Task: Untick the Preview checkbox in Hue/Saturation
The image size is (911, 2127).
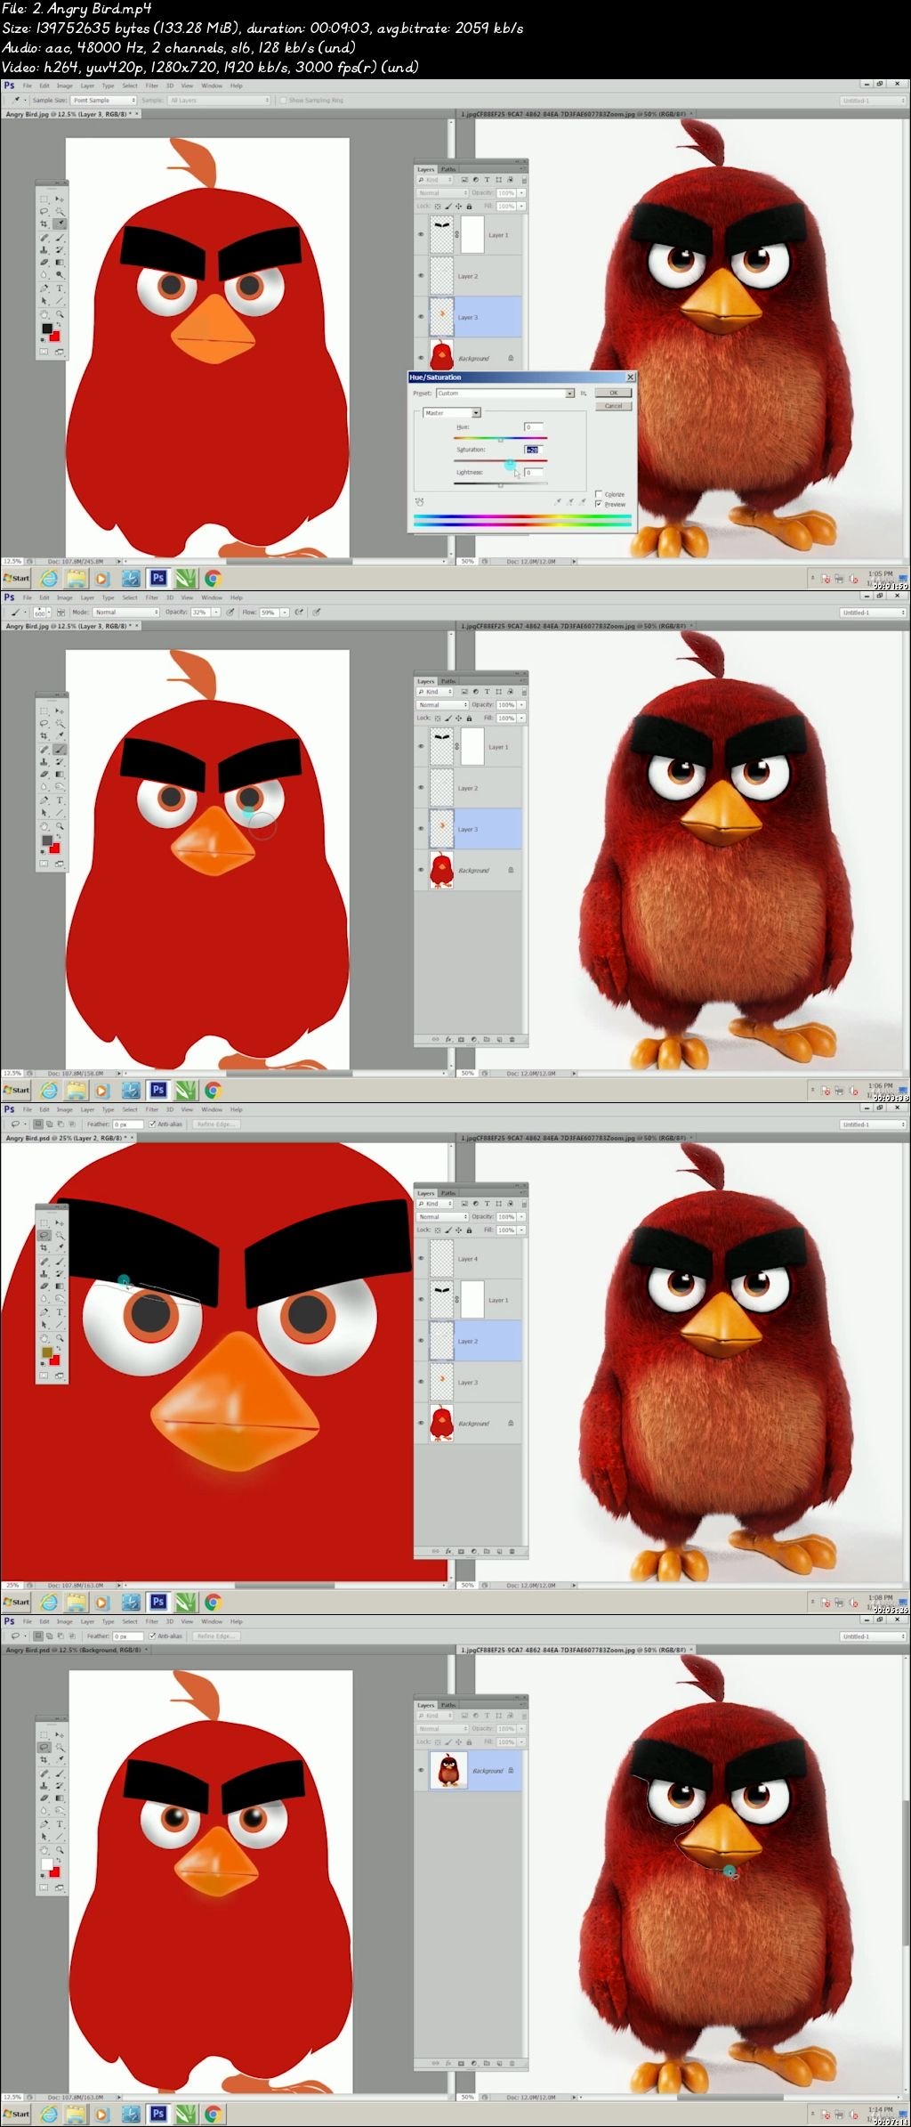Action: [x=599, y=504]
